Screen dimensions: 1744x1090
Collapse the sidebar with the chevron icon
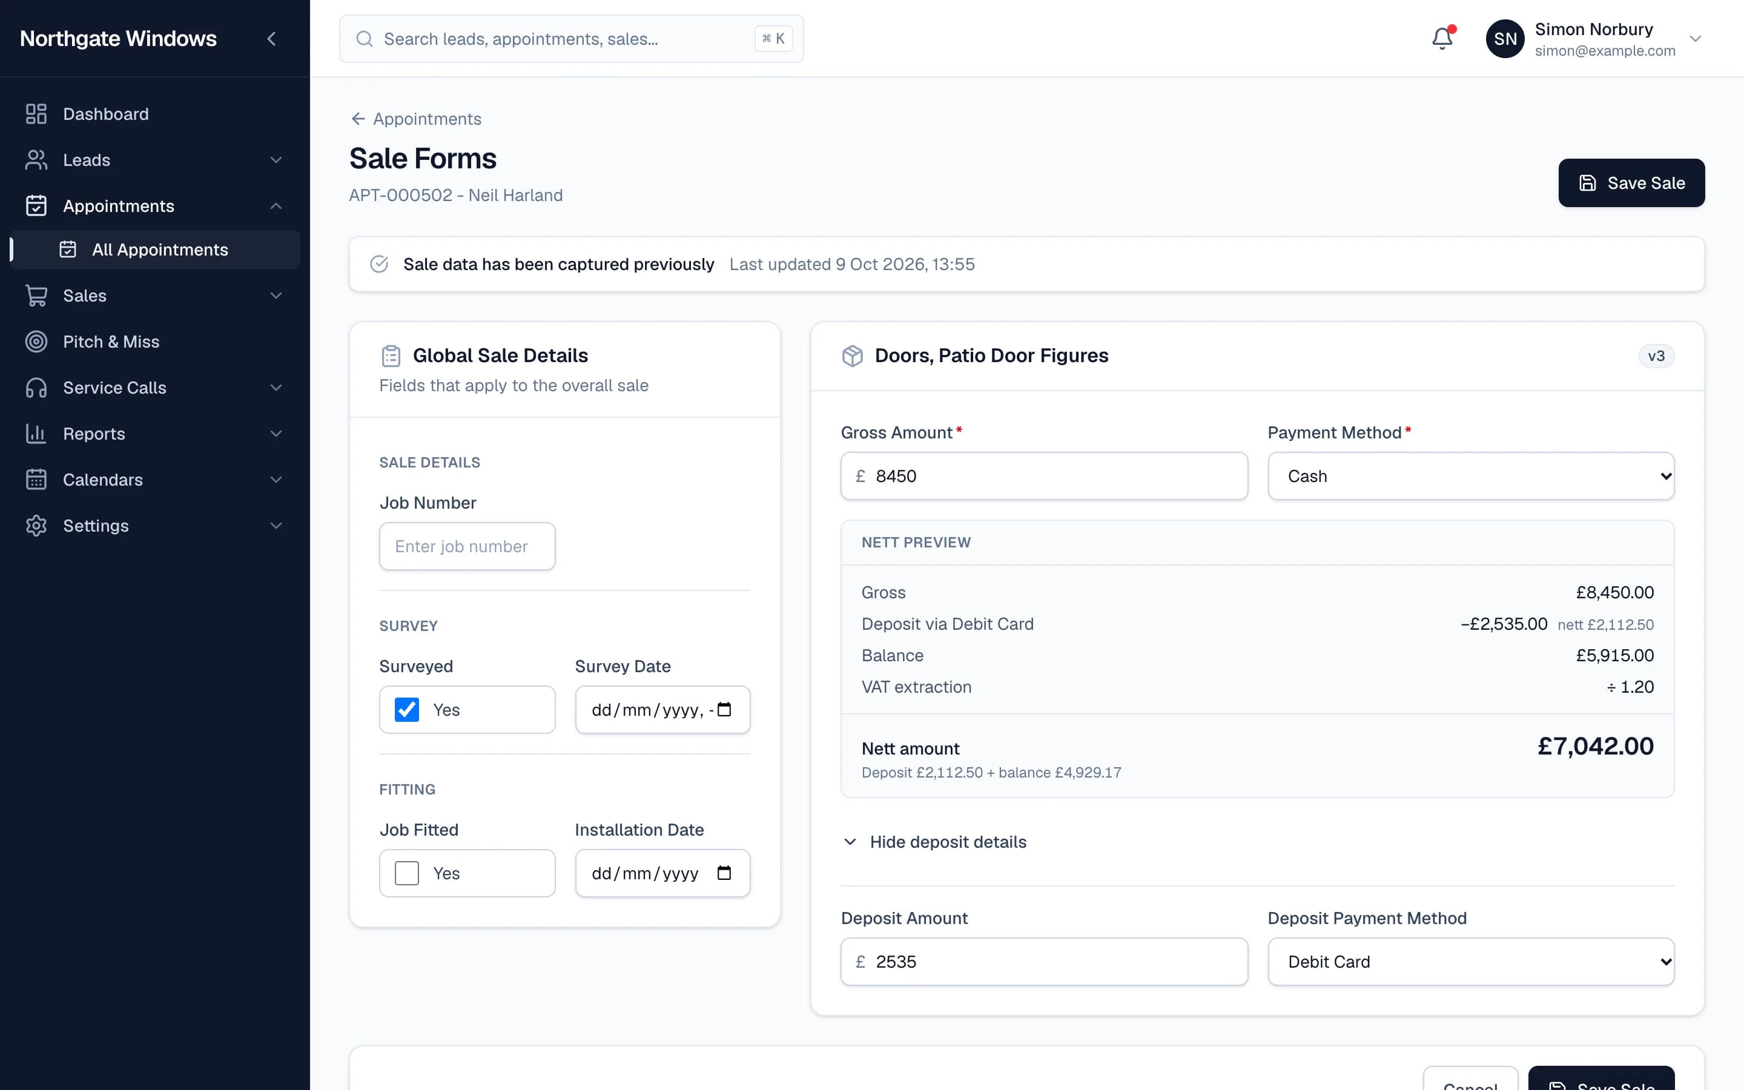(272, 39)
